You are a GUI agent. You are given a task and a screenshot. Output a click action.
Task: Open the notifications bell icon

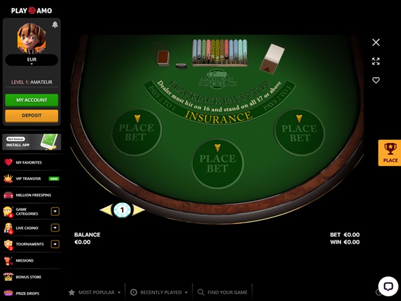tap(55, 25)
